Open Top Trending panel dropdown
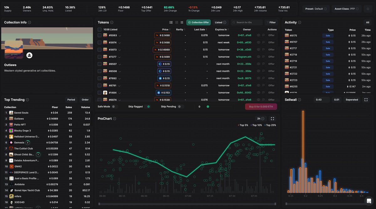 [x=28, y=100]
